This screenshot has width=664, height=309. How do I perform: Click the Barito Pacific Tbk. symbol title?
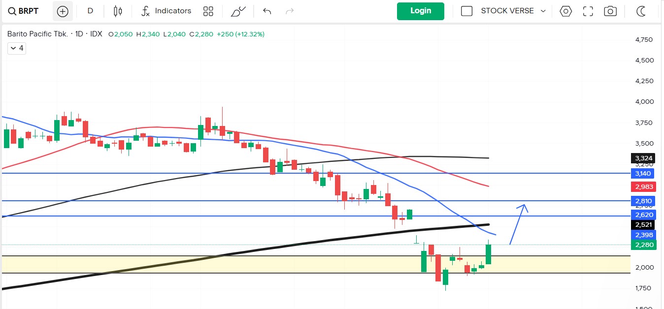click(38, 34)
